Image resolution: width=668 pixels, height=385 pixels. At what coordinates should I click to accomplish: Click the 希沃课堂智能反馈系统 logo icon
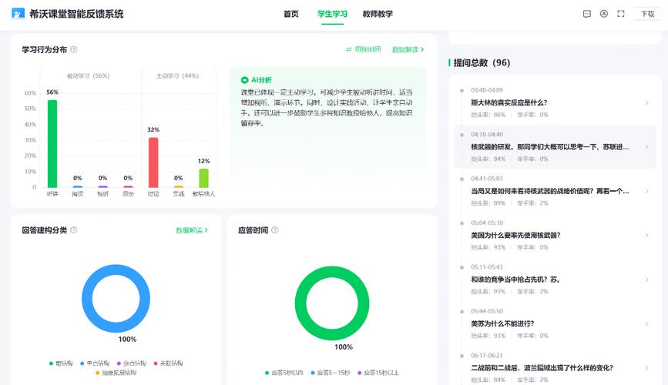18,14
